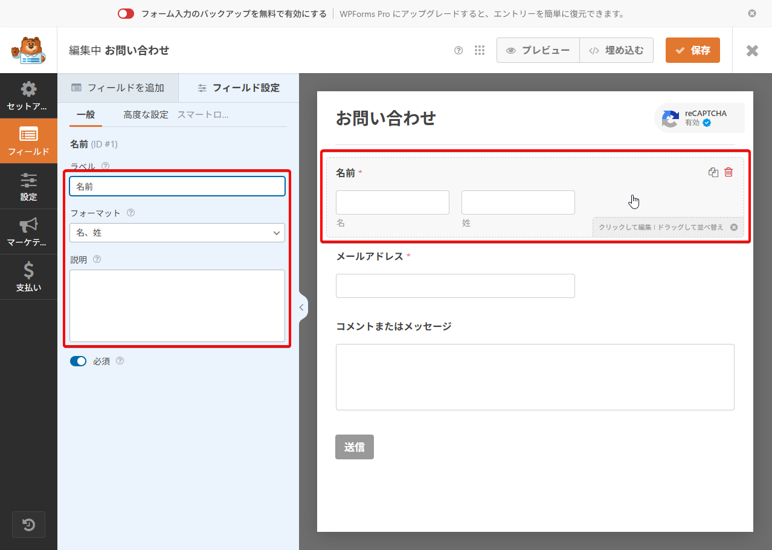This screenshot has height=550, width=772.
Task: Open the セットアップ gear in sidebar
Action: pyautogui.click(x=28, y=95)
